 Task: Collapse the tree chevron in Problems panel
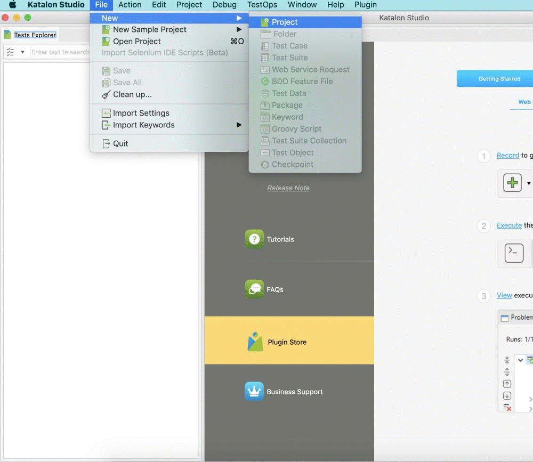[520, 360]
